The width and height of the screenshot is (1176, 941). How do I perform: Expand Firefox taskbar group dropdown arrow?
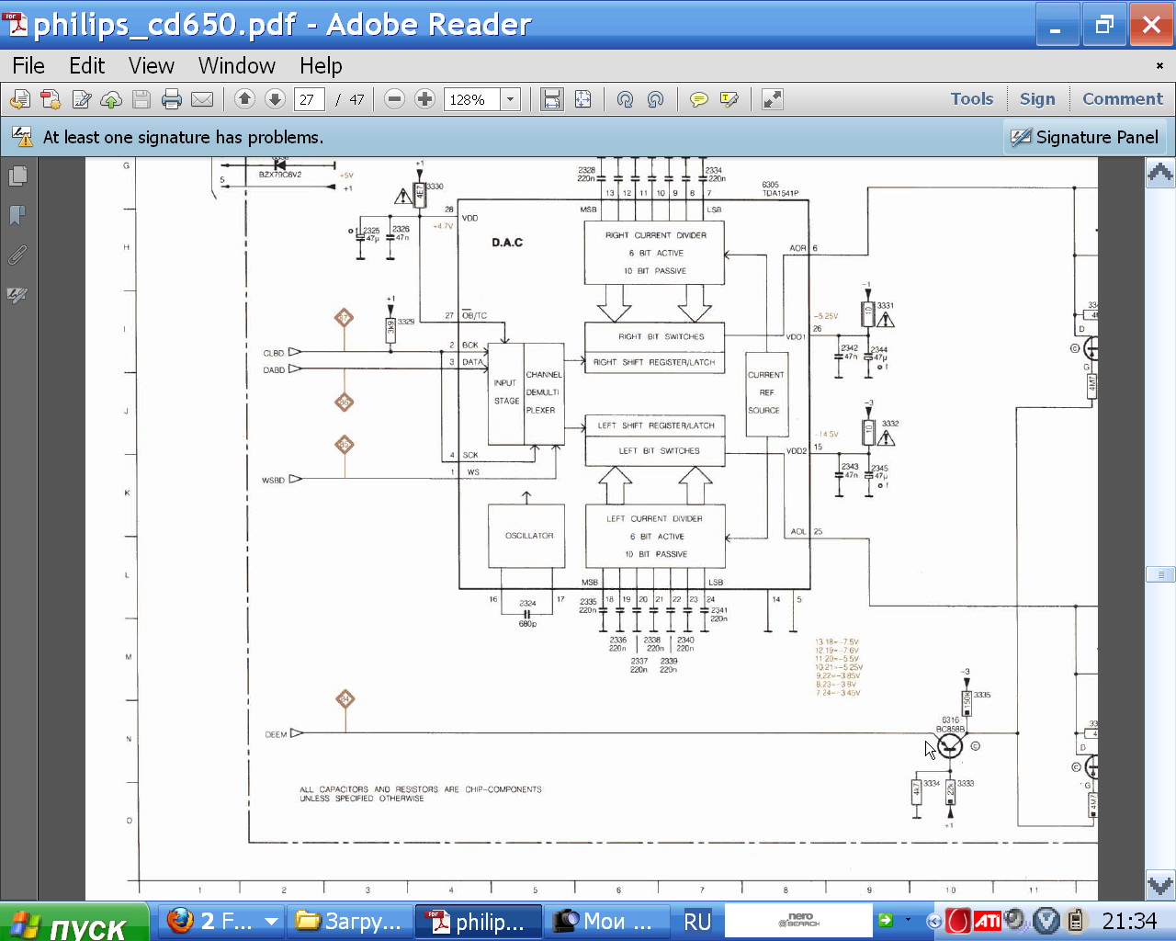coord(271,921)
